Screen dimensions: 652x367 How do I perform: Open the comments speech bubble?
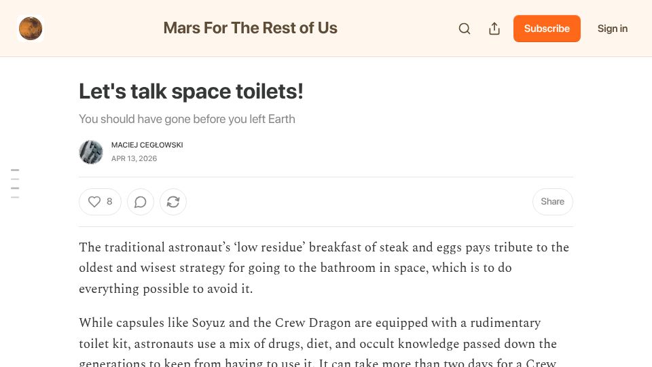[141, 202]
